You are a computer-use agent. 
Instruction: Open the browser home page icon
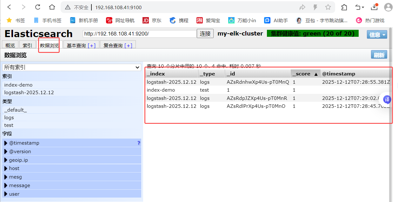52,7
